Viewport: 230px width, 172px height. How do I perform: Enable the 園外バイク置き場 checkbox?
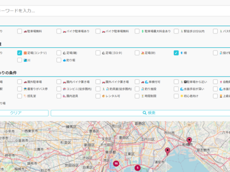[x=98, y=82]
